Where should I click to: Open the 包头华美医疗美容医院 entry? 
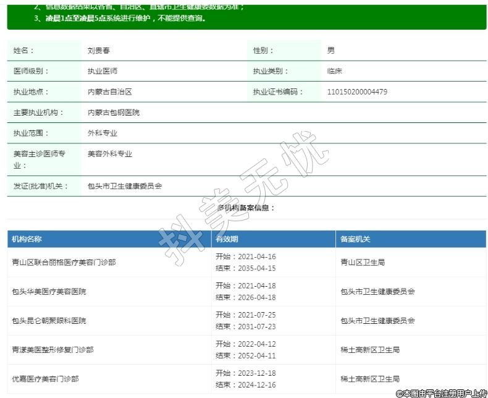click(x=49, y=292)
